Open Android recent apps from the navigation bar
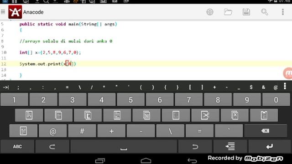This screenshot has height=164, width=292. [100, 160]
